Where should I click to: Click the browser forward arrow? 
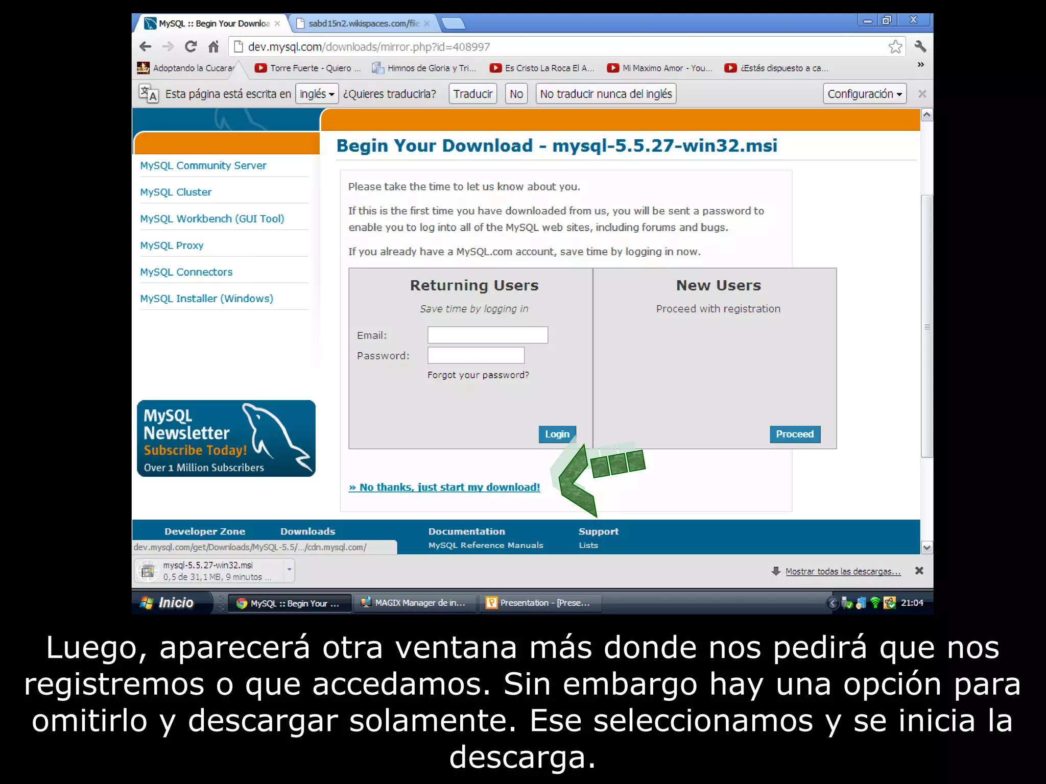168,47
